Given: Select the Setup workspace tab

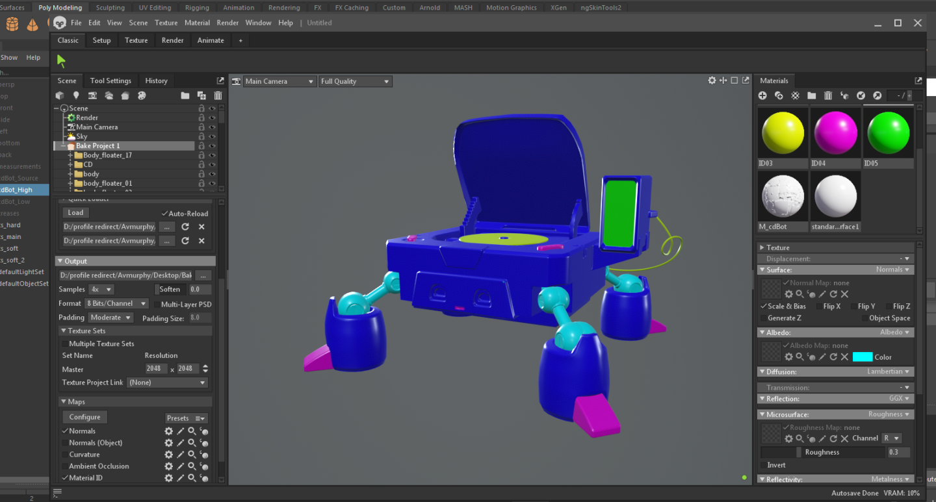Looking at the screenshot, I should coord(101,40).
